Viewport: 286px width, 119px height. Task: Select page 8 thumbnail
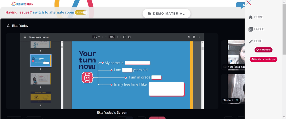point(41,97)
